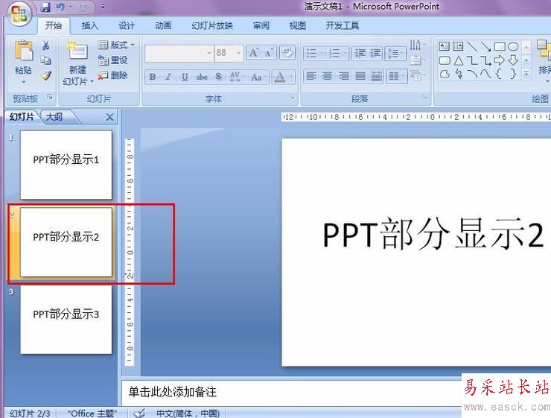Center the text

[x=328, y=76]
